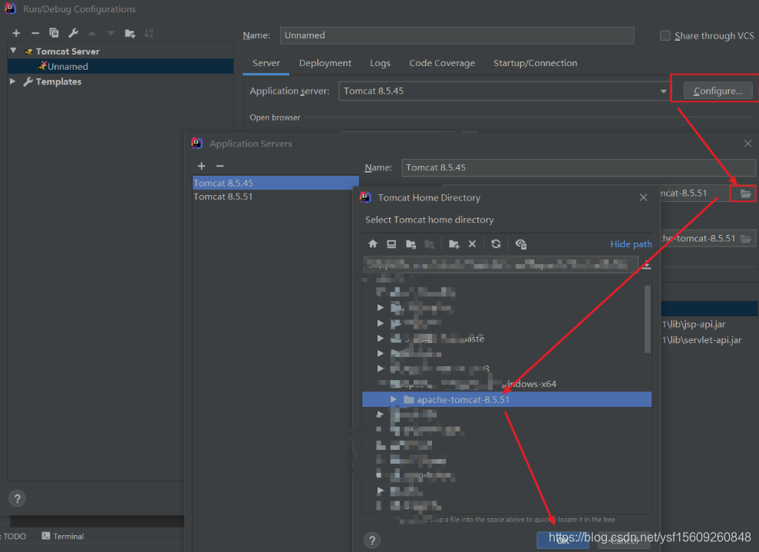Viewport: 759px width, 552px height.
Task: Click the path text field in directory chooser
Action: tap(501, 264)
